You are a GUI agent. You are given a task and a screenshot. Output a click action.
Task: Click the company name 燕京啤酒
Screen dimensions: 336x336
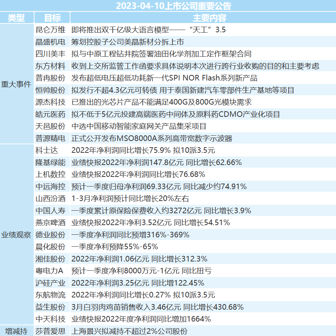(x=50, y=223)
